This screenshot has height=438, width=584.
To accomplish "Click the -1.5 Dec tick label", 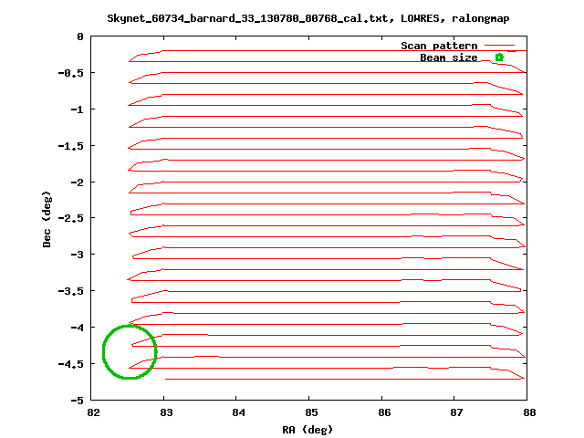I will [71, 146].
